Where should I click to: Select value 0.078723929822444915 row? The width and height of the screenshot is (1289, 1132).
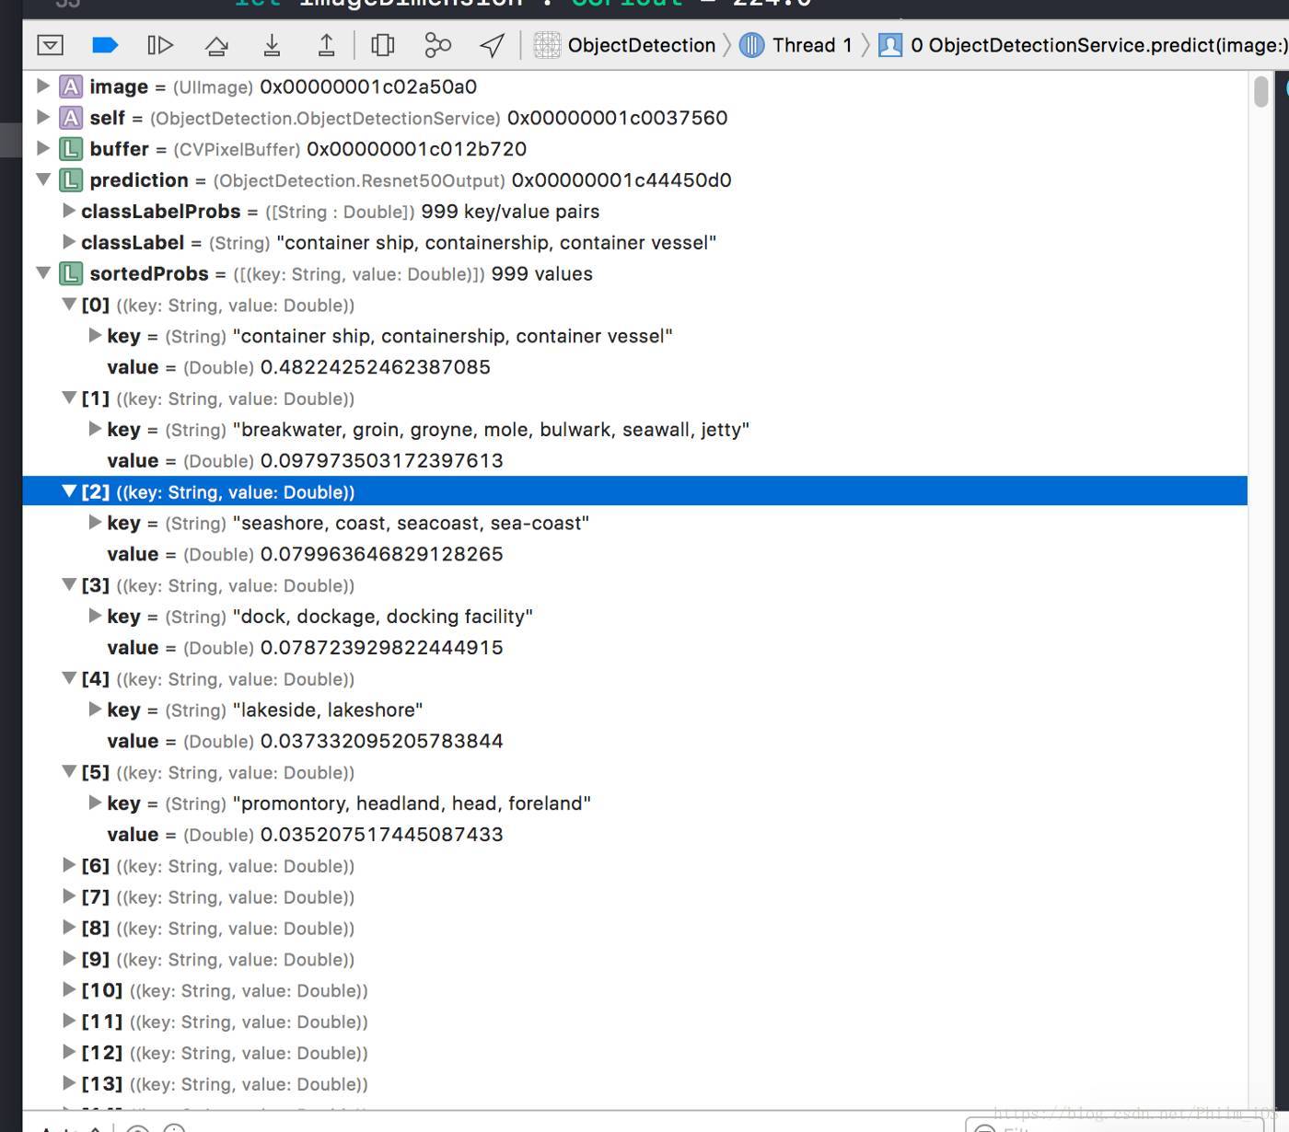[634, 647]
